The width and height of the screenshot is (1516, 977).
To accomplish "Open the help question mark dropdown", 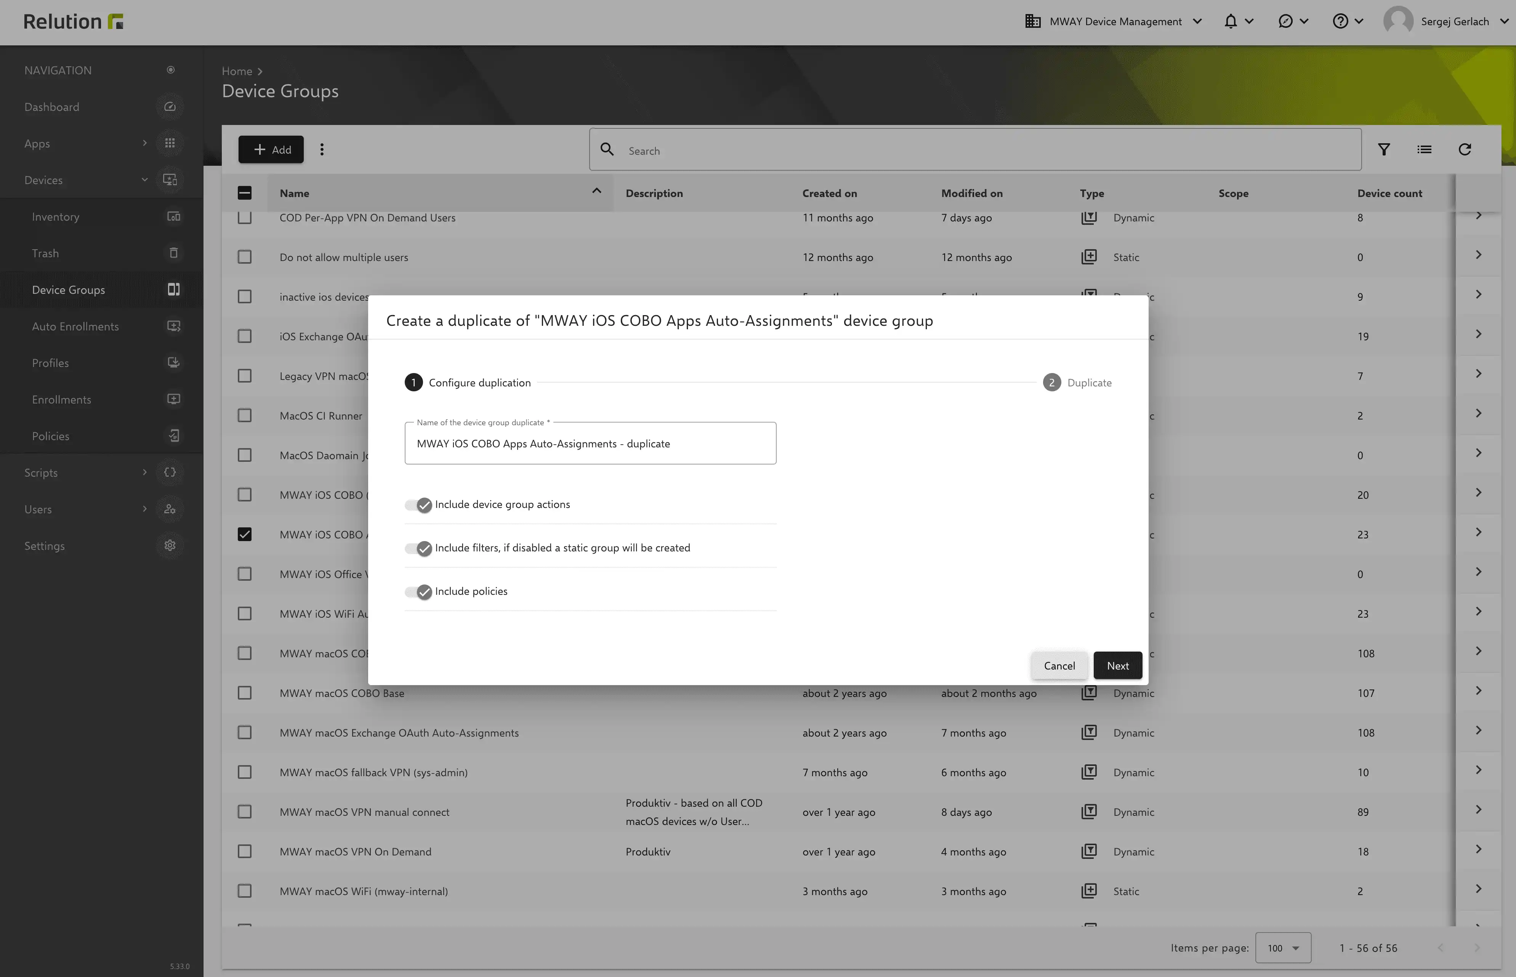I will click(1348, 22).
